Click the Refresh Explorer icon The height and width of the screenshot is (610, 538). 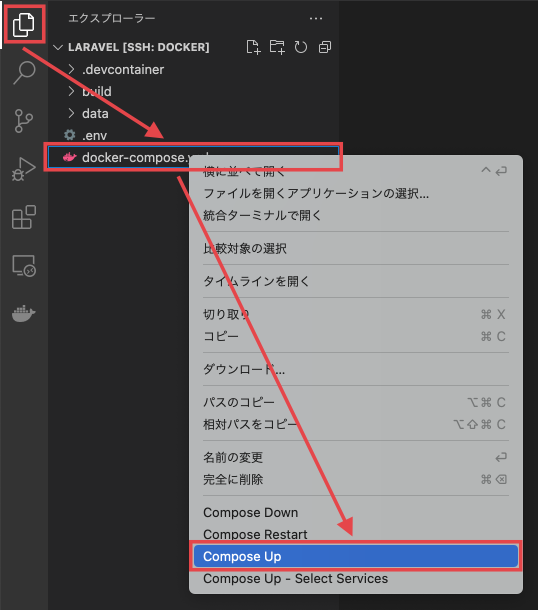[x=300, y=46]
